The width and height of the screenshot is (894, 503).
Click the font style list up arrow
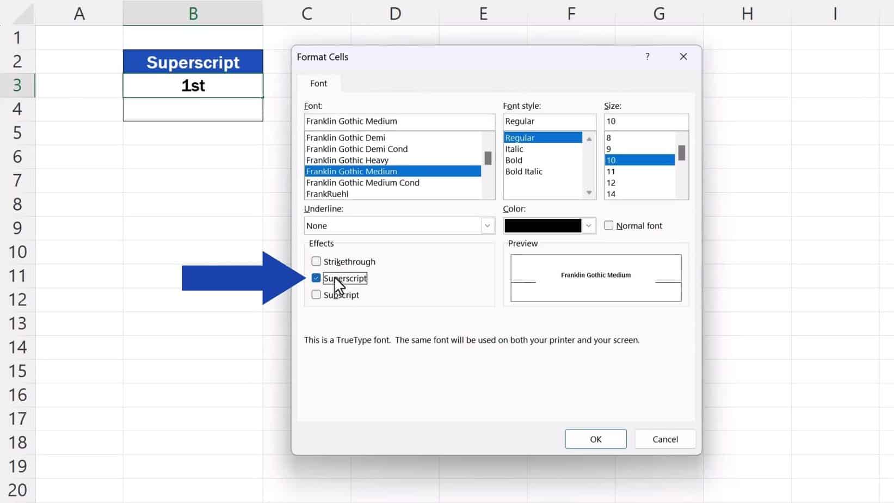coord(589,138)
